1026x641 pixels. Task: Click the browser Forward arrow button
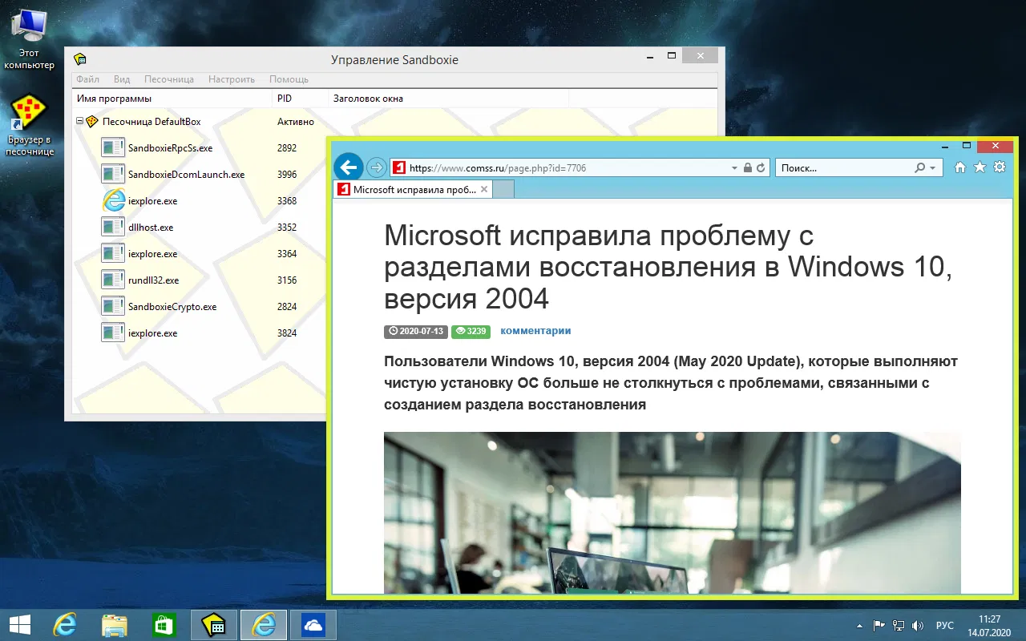tap(376, 167)
